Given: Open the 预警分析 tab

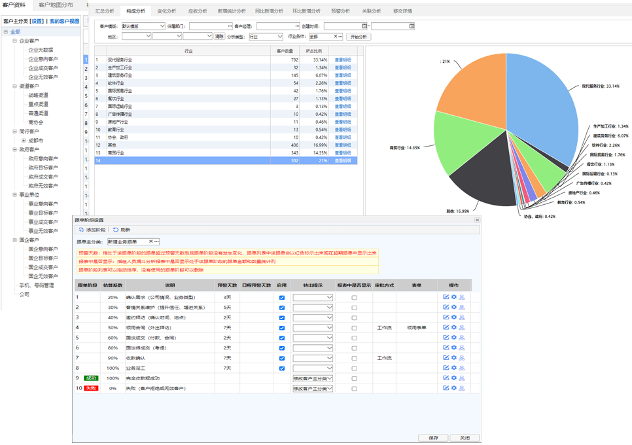Looking at the screenshot, I should coord(340,11).
